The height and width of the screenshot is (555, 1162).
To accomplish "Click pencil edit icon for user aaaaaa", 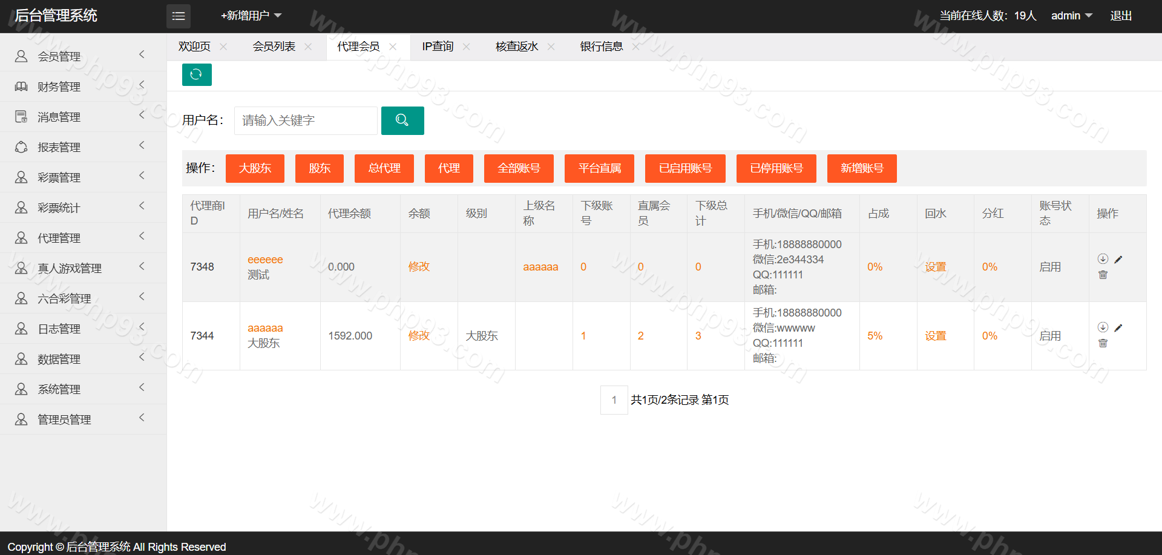I will tap(1118, 328).
